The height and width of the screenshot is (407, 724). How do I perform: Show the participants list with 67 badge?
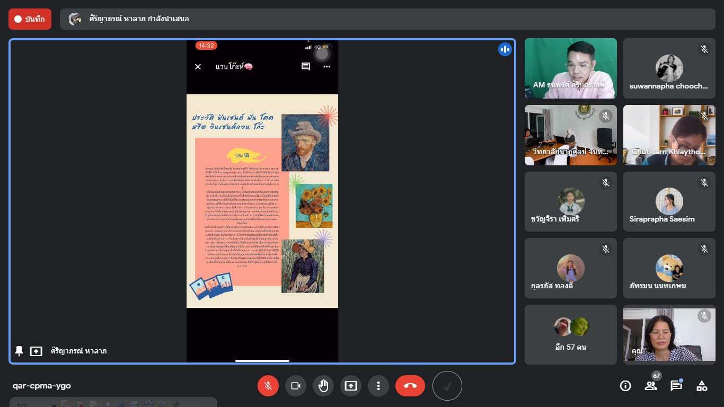pyautogui.click(x=651, y=386)
